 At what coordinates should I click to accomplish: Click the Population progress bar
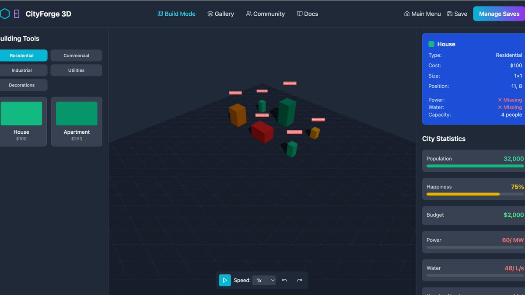(475, 166)
